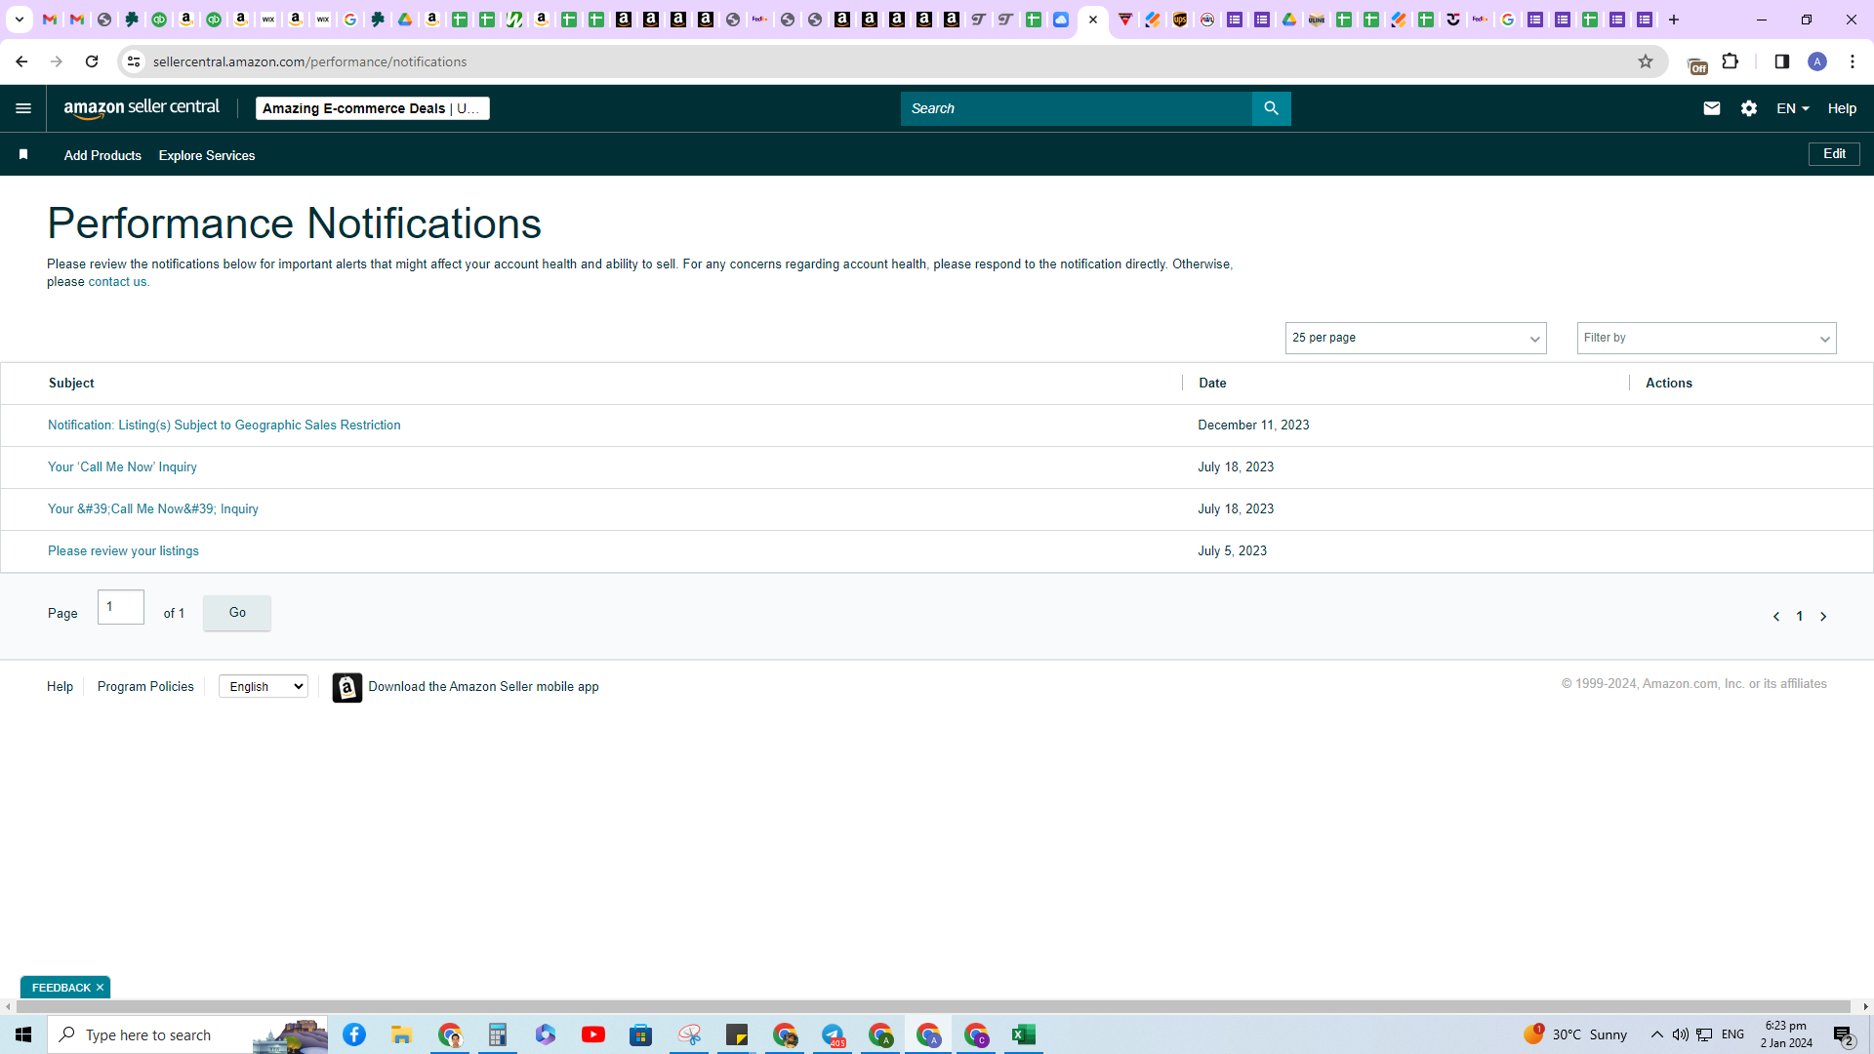Image resolution: width=1874 pixels, height=1054 pixels.
Task: Bookmark this page with star icon
Action: (x=1645, y=61)
